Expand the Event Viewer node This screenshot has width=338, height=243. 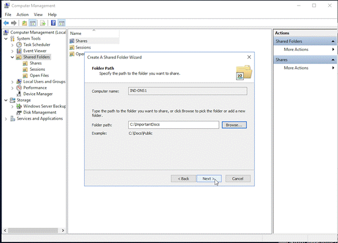(x=12, y=51)
